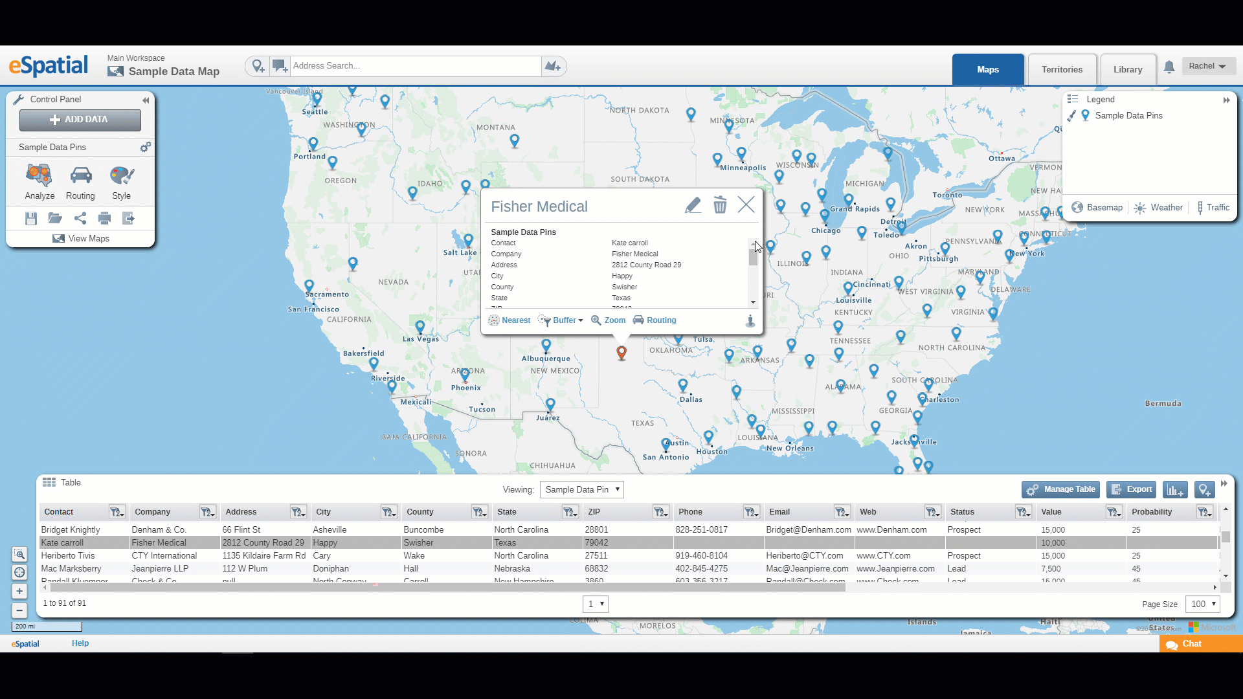Click the export map icon in Control Panel
Image resolution: width=1243 pixels, height=699 pixels.
tap(129, 219)
